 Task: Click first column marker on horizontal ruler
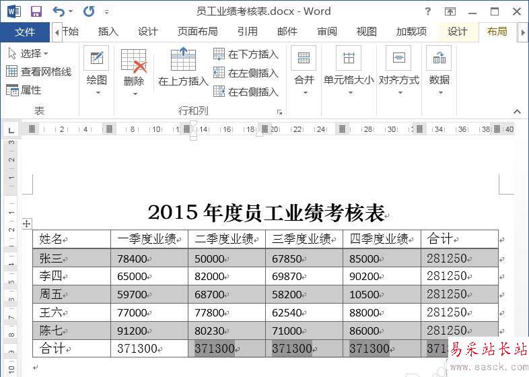click(32, 129)
